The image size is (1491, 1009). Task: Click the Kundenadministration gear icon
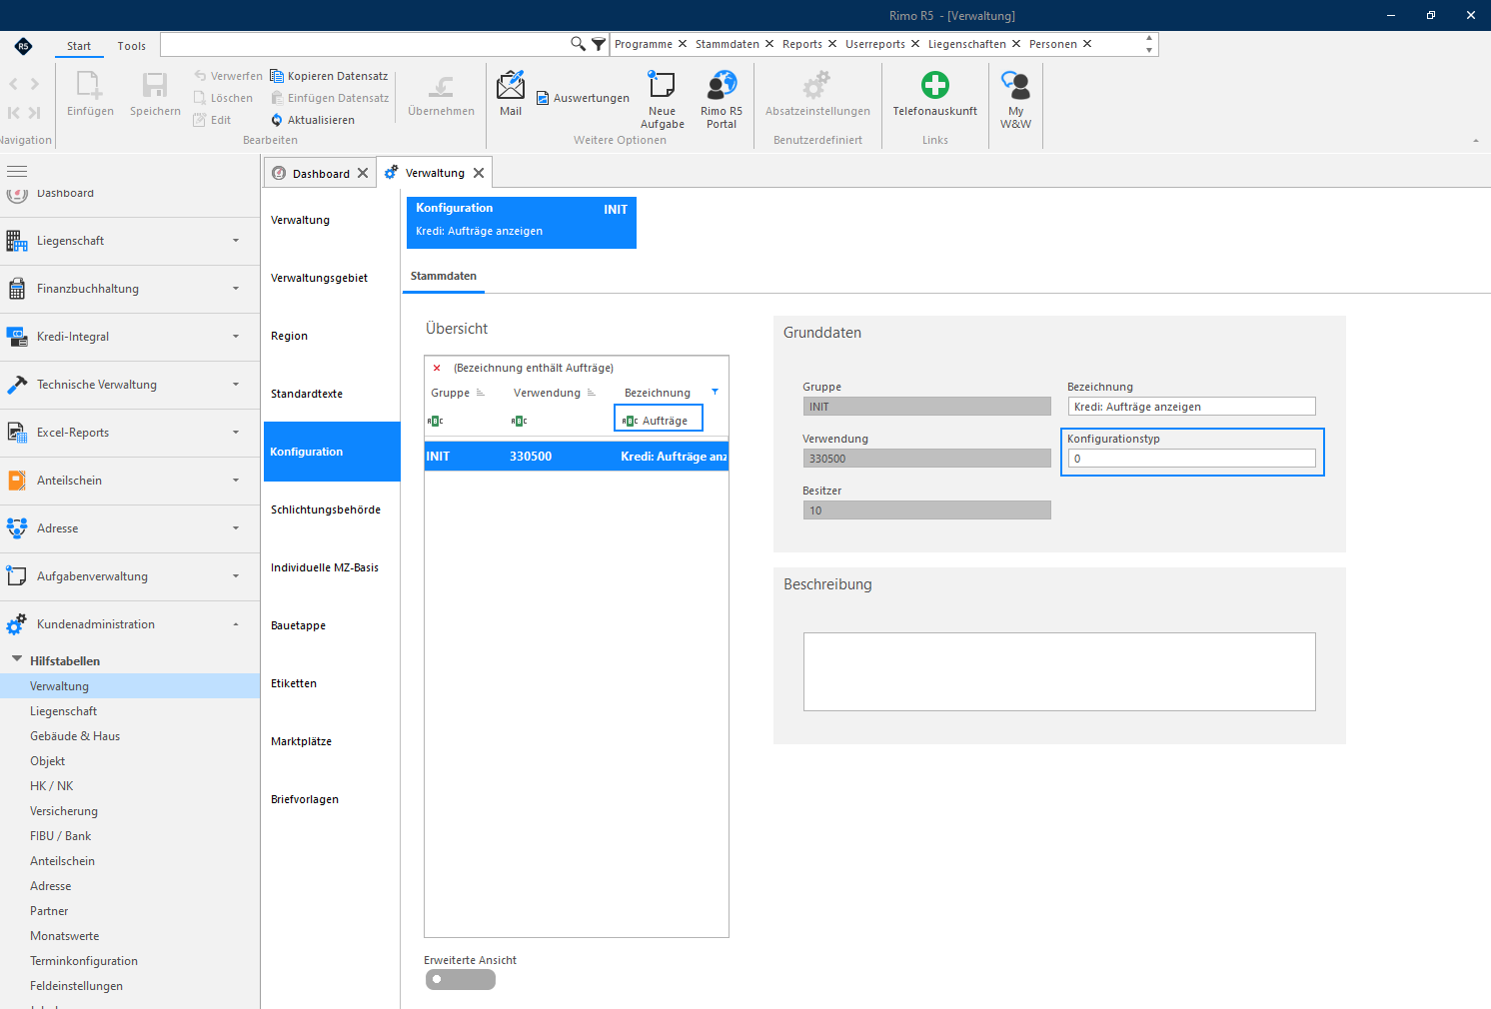pyautogui.click(x=17, y=624)
